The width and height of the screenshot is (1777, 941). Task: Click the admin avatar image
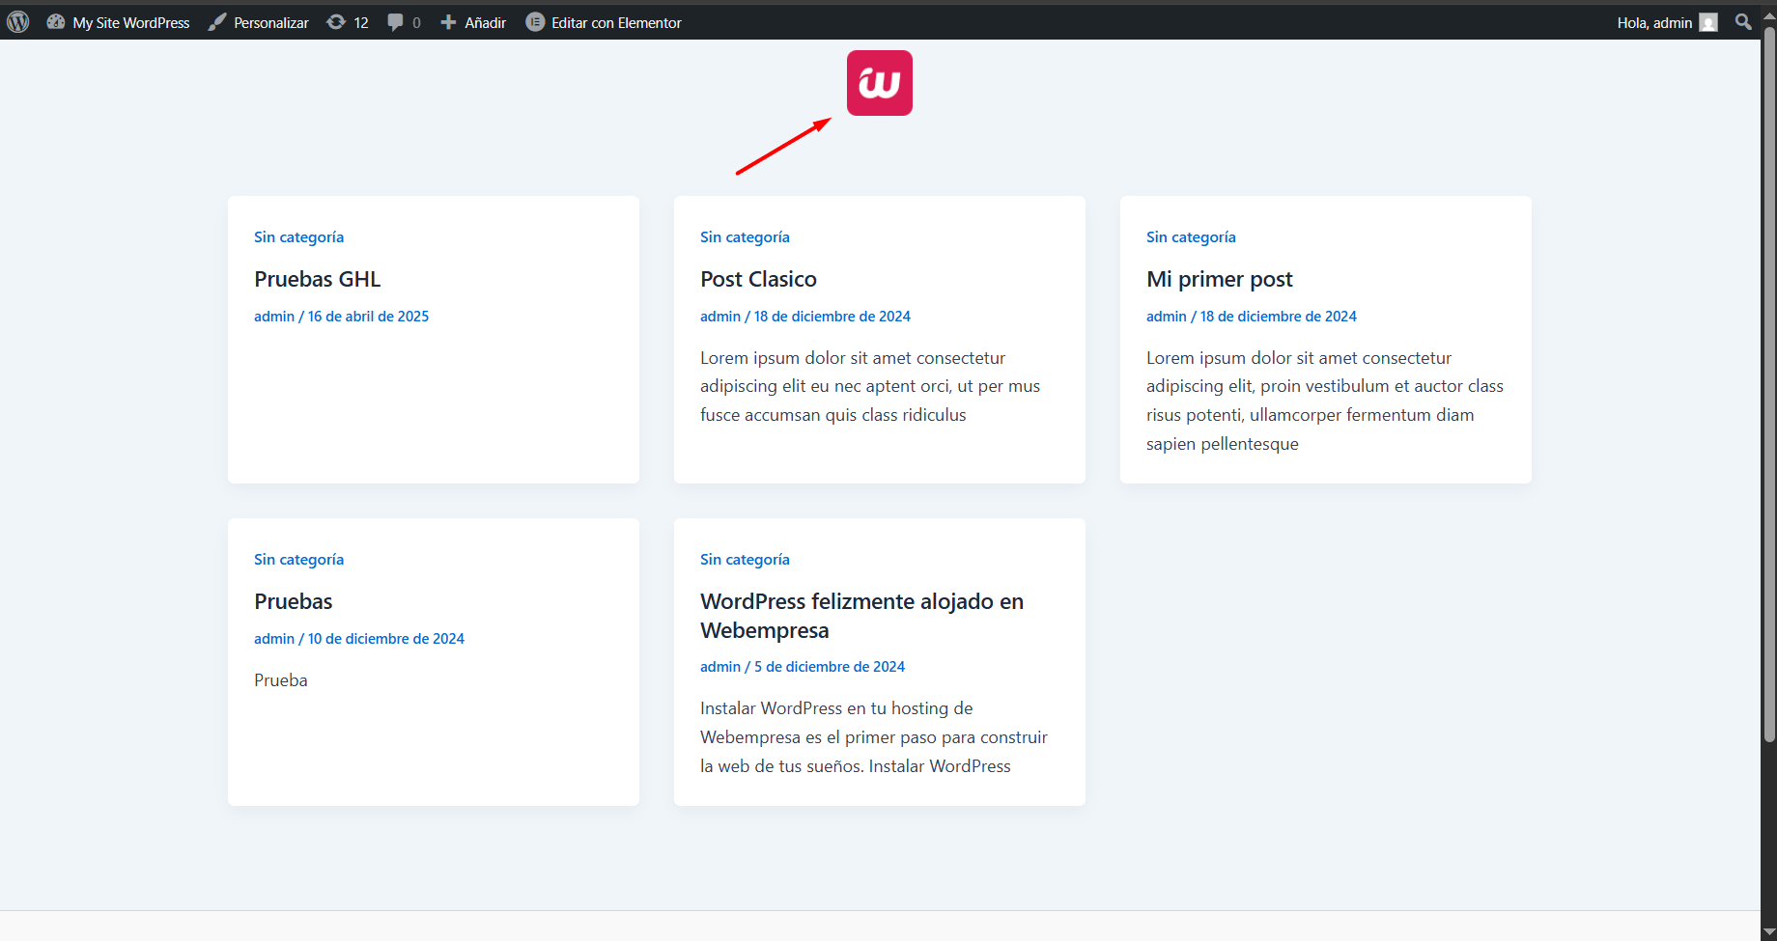[1708, 22]
